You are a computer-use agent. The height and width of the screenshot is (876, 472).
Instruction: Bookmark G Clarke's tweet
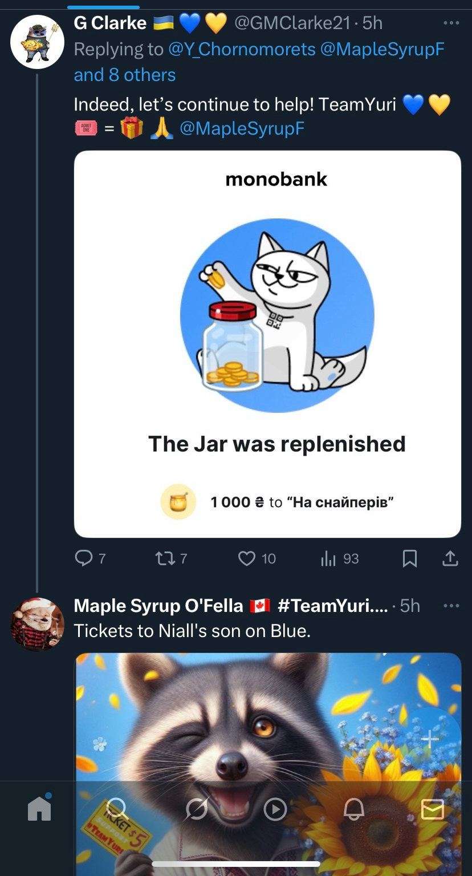pos(409,558)
